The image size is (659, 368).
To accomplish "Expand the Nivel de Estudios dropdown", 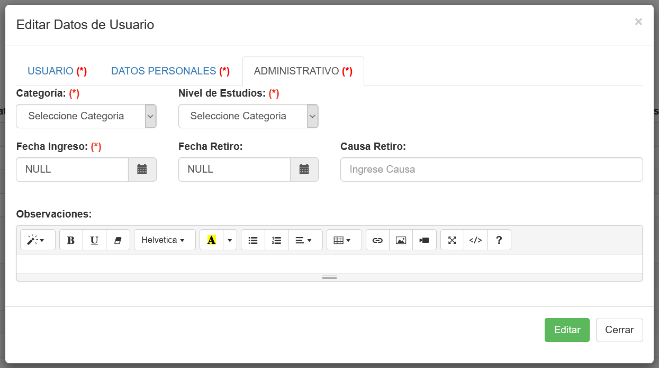I will [248, 116].
